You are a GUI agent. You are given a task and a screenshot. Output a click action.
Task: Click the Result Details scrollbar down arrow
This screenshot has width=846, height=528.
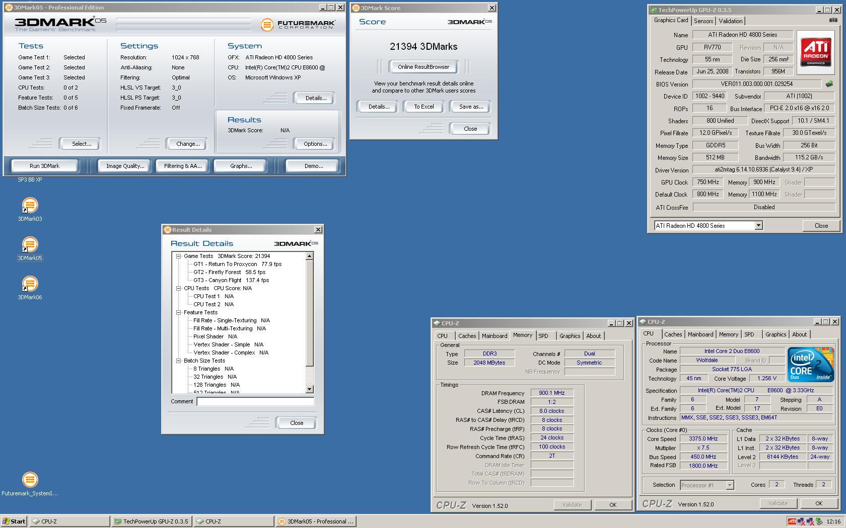(x=310, y=389)
